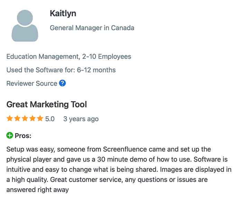This screenshot has height=200, width=242.
Task: Click the reviewer name Kaitlyn
Action: pyautogui.click(x=63, y=13)
